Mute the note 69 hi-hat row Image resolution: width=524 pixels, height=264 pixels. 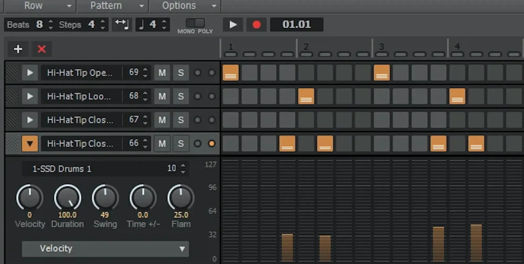tap(162, 73)
